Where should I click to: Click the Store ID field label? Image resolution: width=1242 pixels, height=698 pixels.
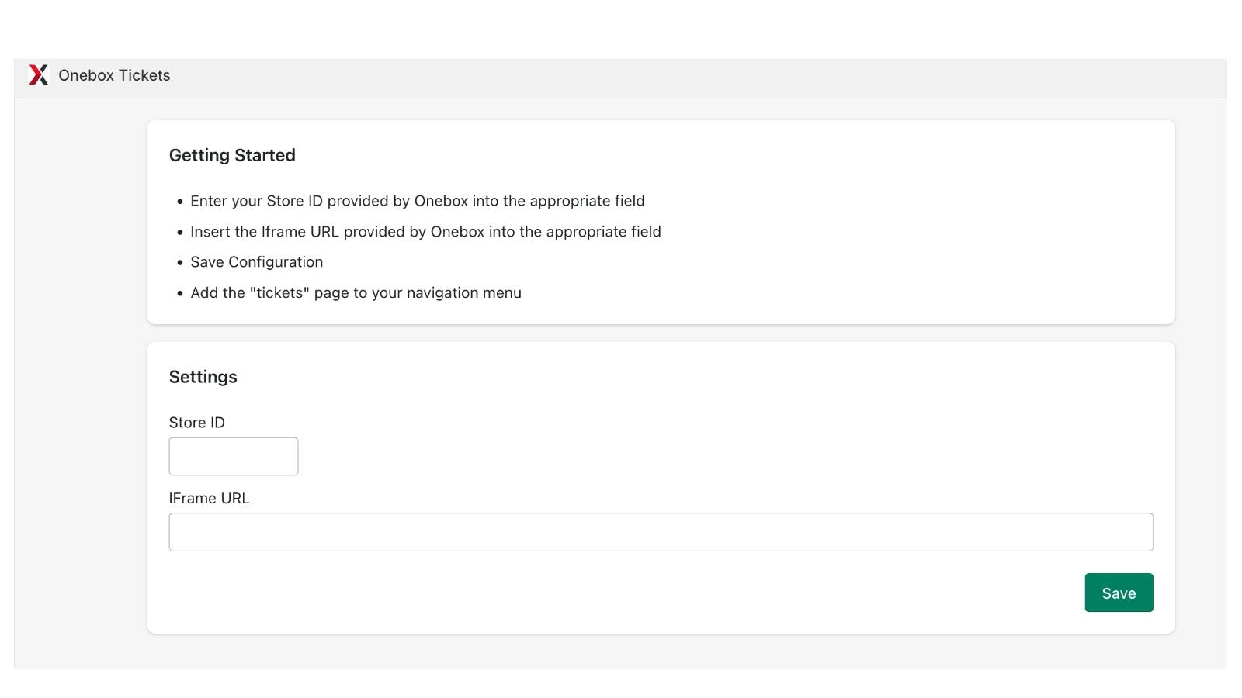coord(196,423)
